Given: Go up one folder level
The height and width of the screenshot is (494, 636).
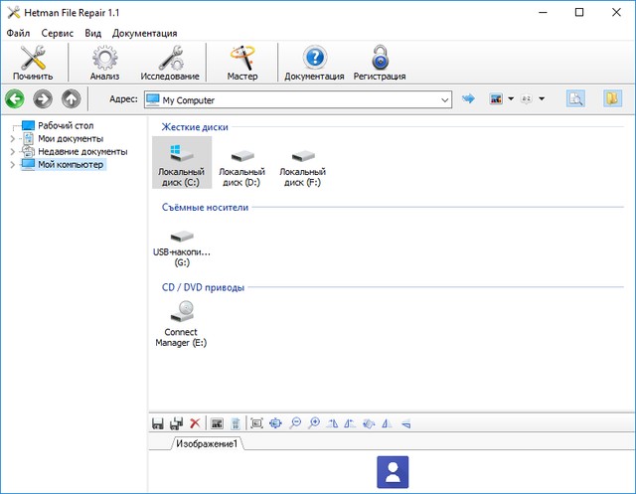Looking at the screenshot, I should (x=71, y=99).
